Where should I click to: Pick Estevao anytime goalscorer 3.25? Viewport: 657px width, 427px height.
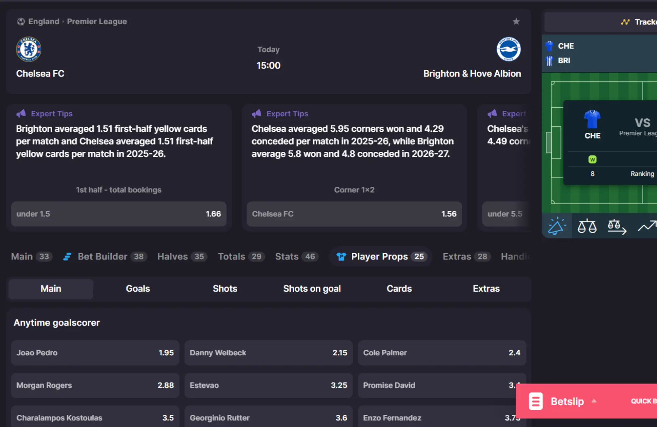pyautogui.click(x=268, y=385)
